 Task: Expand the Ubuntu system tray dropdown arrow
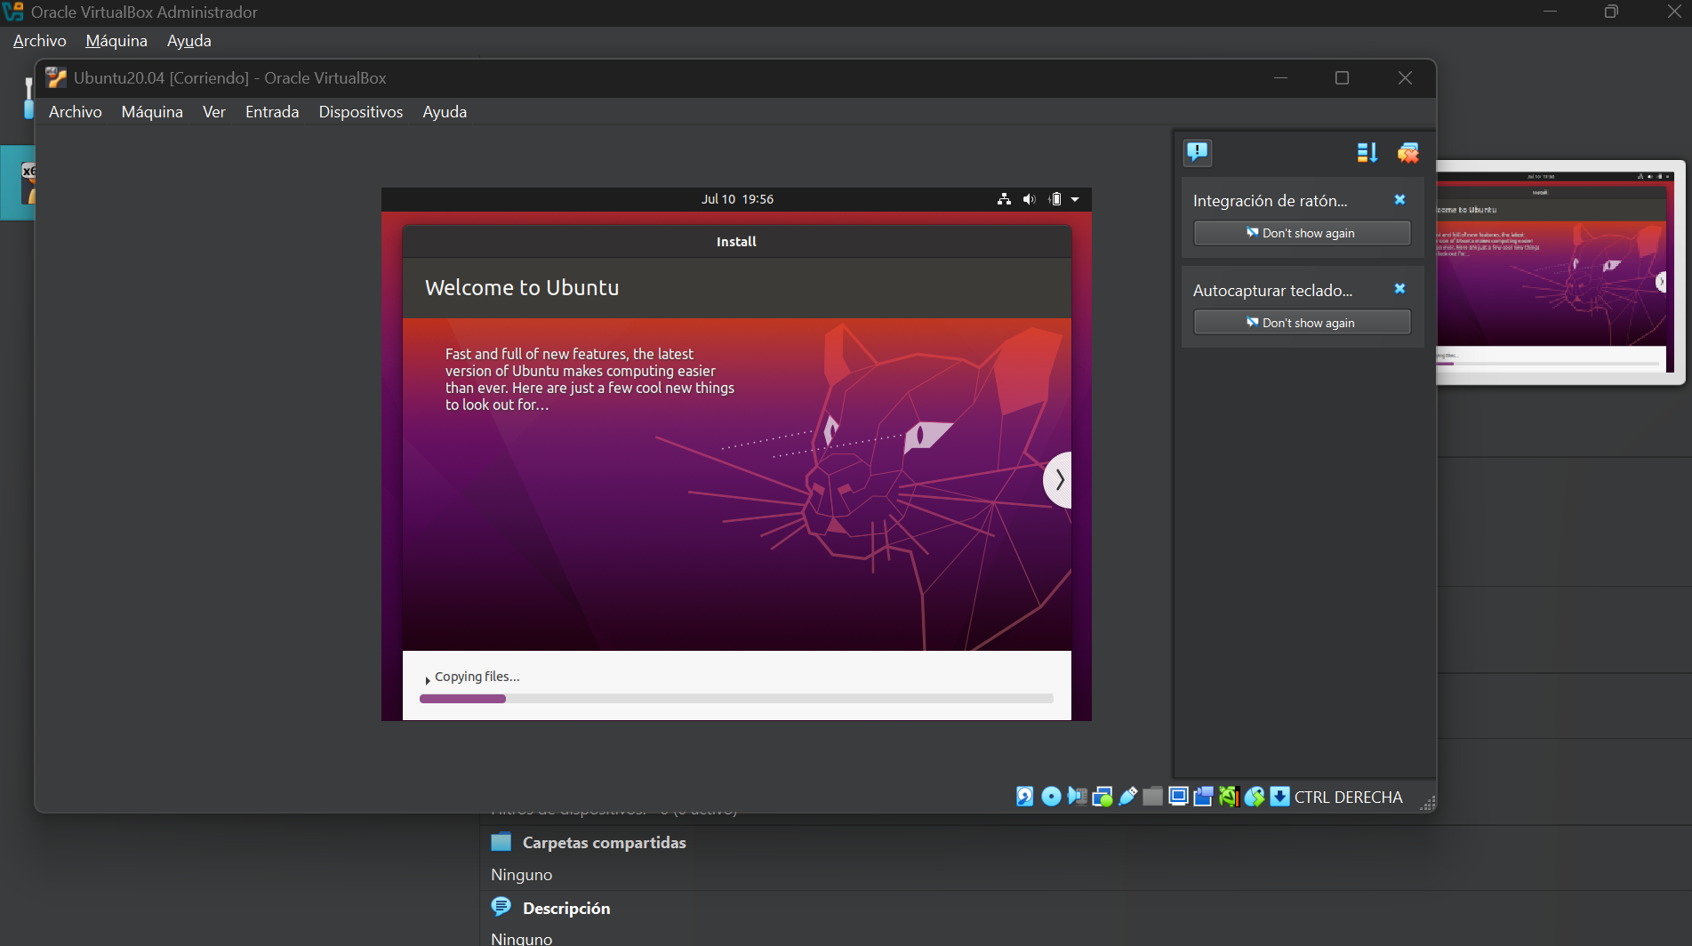point(1075,199)
